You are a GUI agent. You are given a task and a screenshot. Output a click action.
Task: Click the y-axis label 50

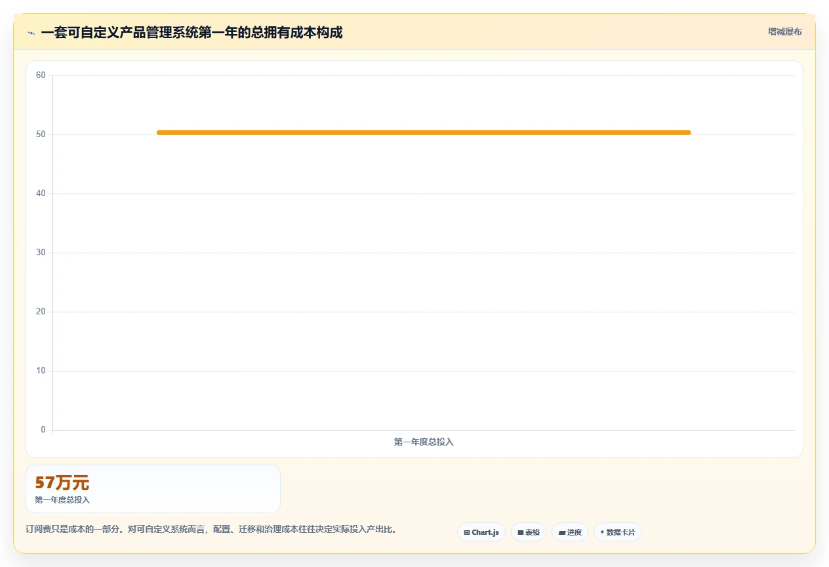point(41,135)
